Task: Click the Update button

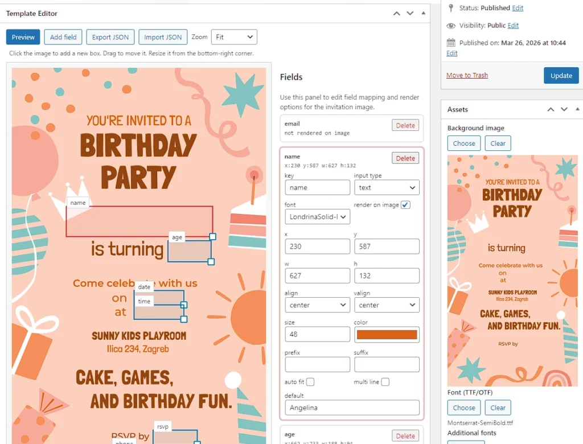Action: click(x=561, y=75)
